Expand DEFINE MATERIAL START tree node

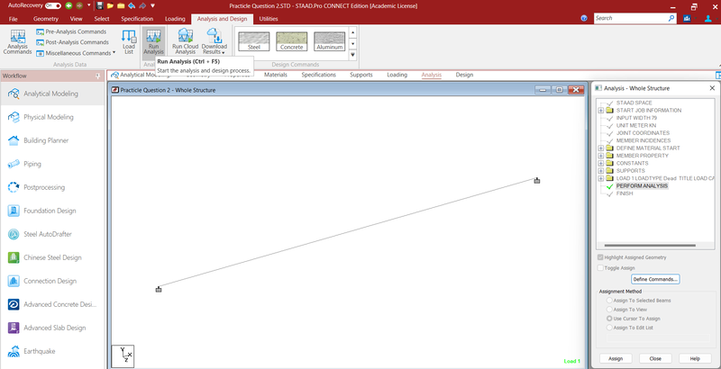(601, 148)
